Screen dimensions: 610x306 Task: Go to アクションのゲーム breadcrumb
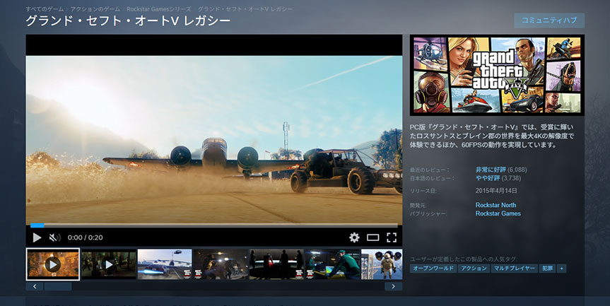click(x=95, y=9)
